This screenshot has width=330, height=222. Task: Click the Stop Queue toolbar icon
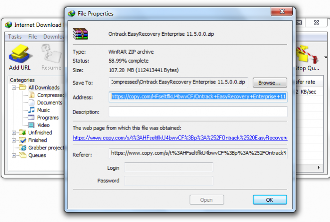307,55
